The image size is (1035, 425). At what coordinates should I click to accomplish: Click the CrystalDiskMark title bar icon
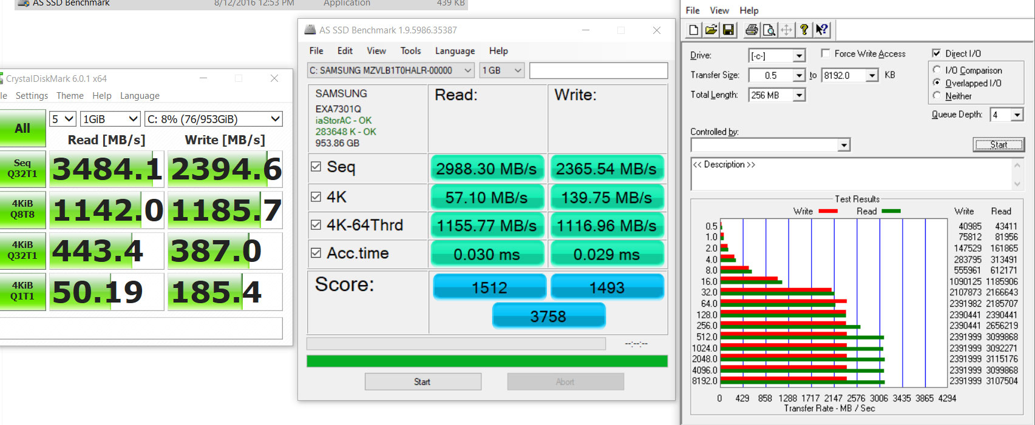(x=1, y=79)
